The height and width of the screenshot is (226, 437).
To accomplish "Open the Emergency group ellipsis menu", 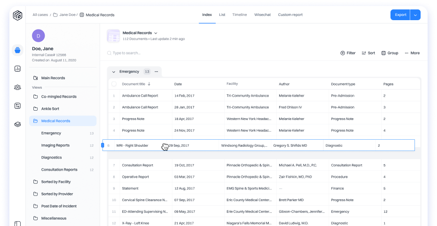I will coord(156,71).
